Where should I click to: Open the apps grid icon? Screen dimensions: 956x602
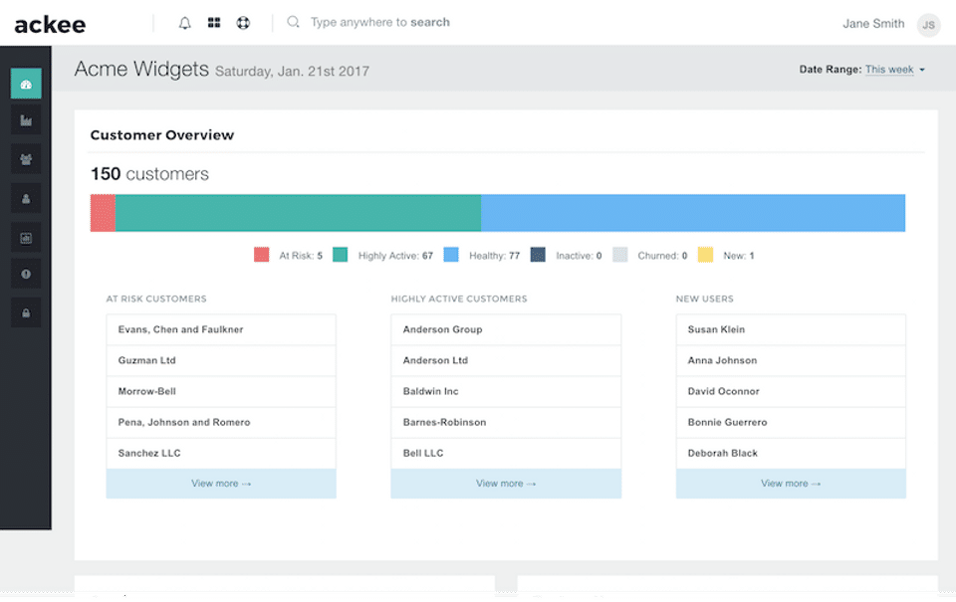[x=214, y=23]
